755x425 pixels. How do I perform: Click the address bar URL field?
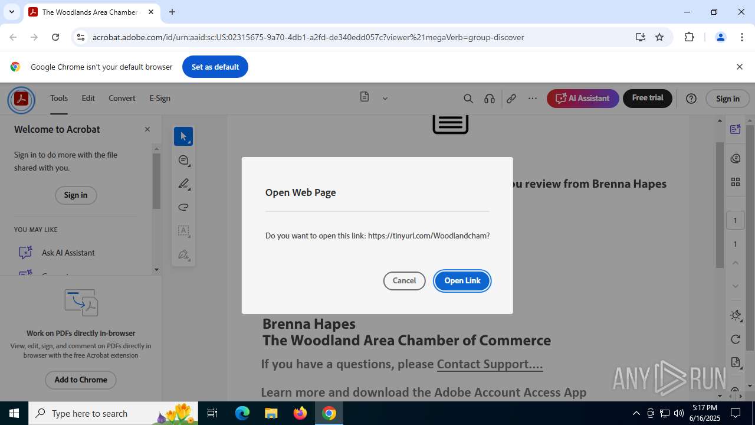[354, 37]
